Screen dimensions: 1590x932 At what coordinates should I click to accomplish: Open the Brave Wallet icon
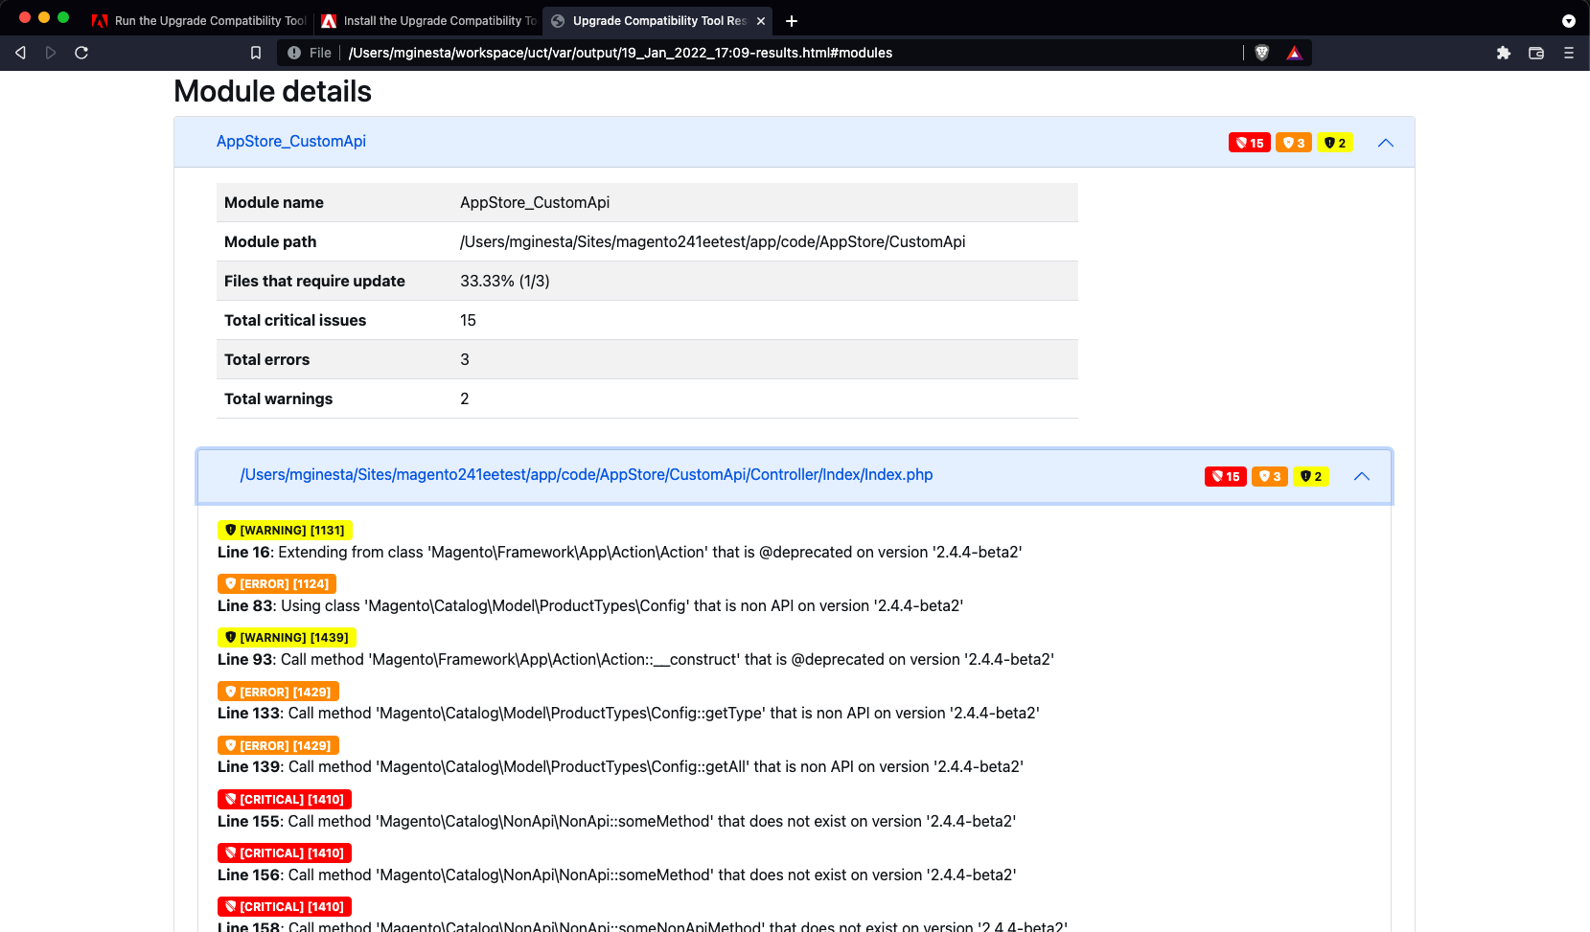(1535, 53)
